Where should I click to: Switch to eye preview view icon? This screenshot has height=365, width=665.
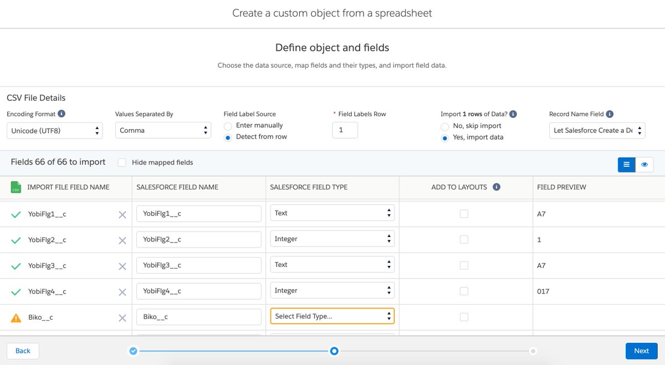(644, 164)
